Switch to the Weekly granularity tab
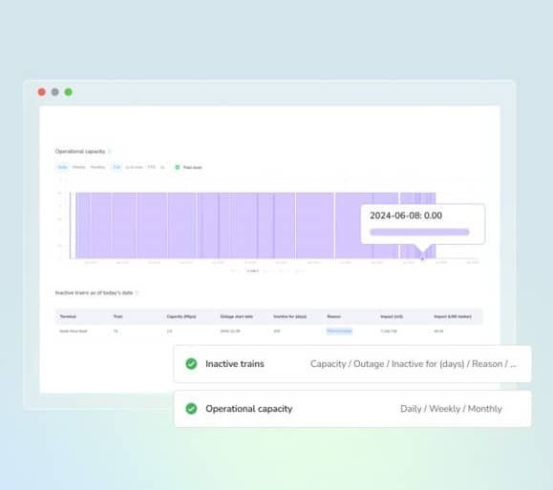 click(x=78, y=167)
